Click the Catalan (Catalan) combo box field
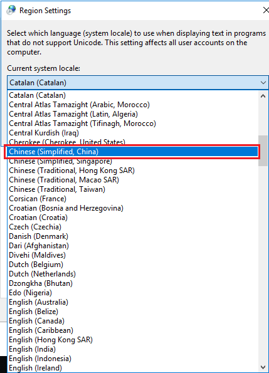Viewport: 269px width, 373px height. [138, 83]
